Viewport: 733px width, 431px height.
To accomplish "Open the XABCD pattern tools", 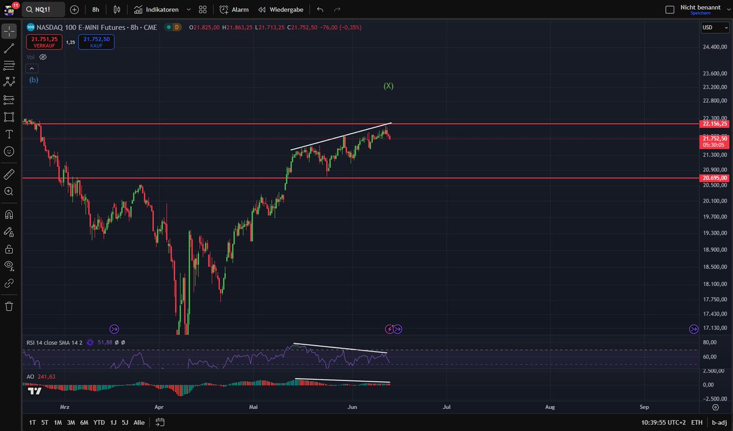I will (x=9, y=82).
